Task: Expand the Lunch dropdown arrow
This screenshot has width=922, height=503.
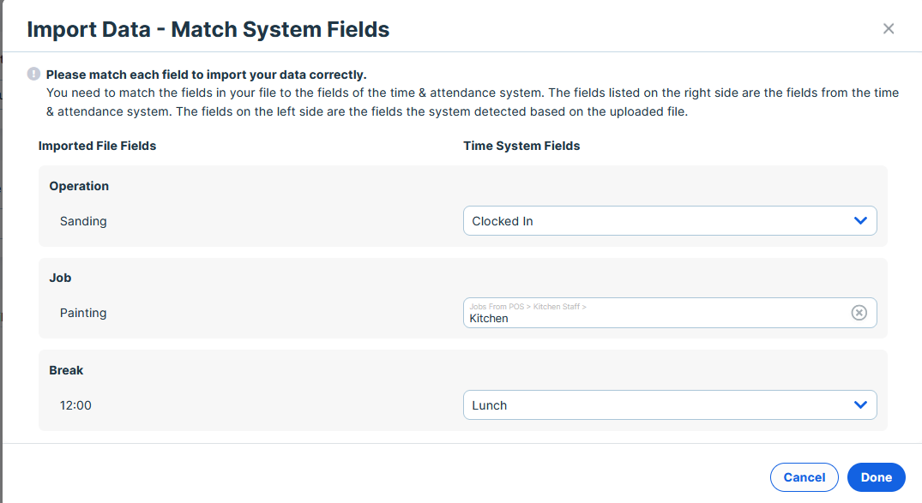Action: 860,404
